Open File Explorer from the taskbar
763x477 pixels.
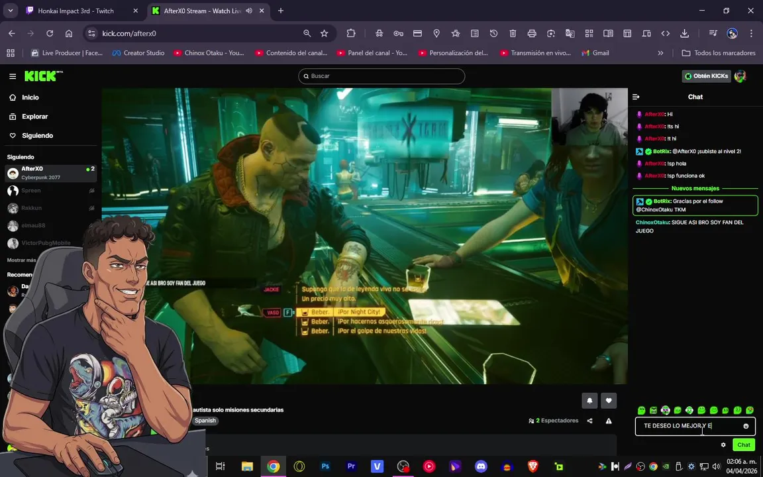click(247, 466)
